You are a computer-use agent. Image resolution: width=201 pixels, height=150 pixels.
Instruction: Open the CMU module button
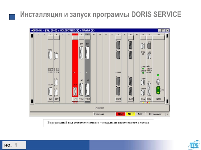point(143,99)
